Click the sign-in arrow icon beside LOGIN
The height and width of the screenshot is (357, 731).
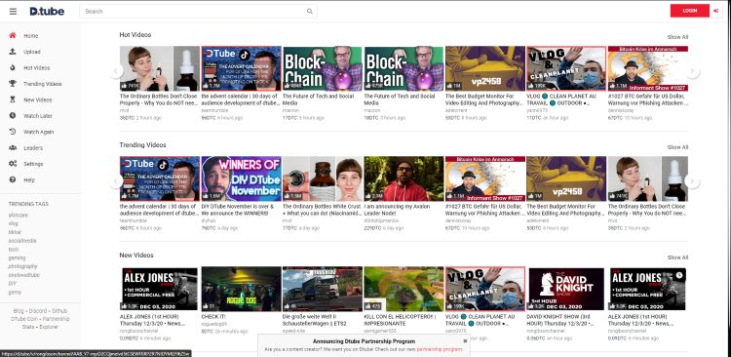coord(715,11)
